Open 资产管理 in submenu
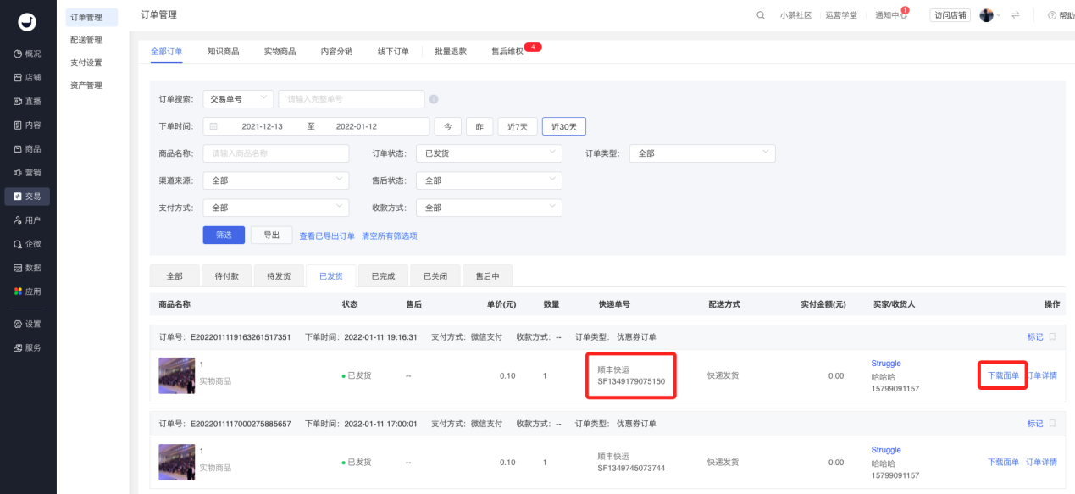1075x494 pixels. point(86,86)
